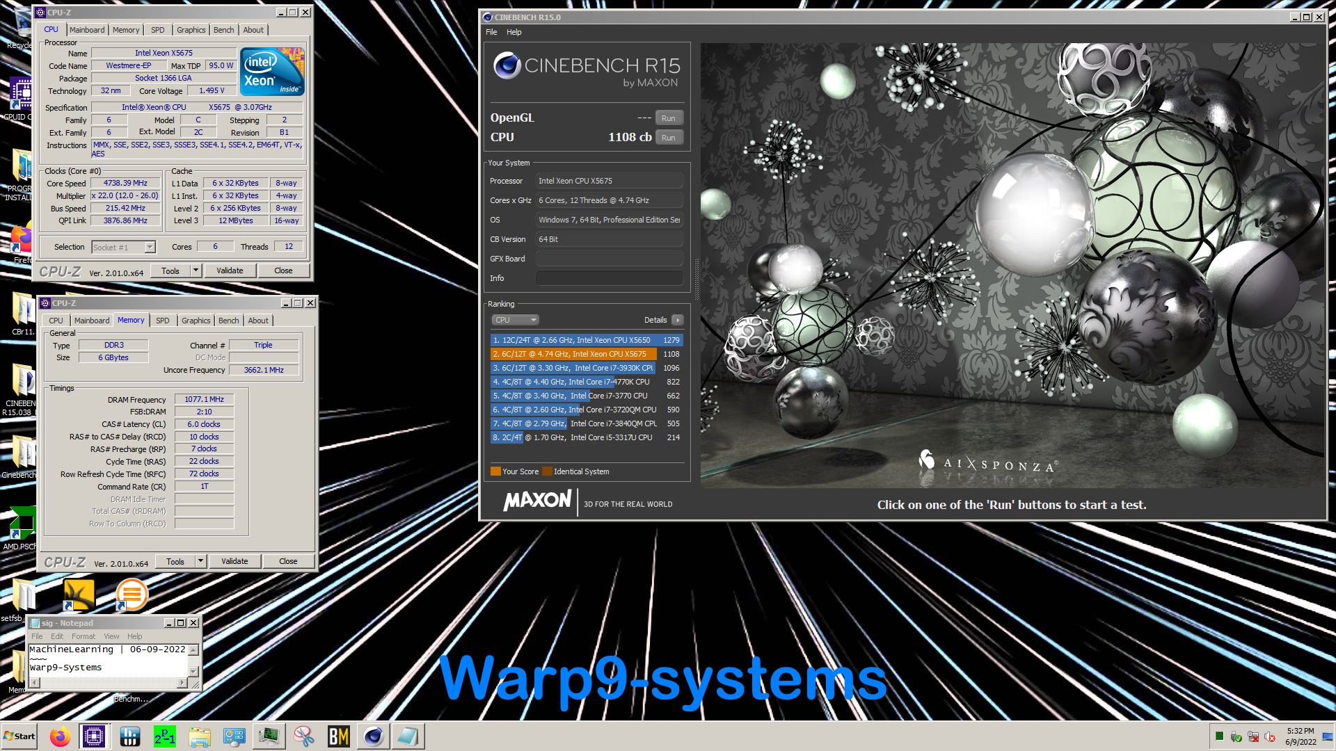1336x751 pixels.
Task: Open the Format menu in Notepad
Action: 83,636
